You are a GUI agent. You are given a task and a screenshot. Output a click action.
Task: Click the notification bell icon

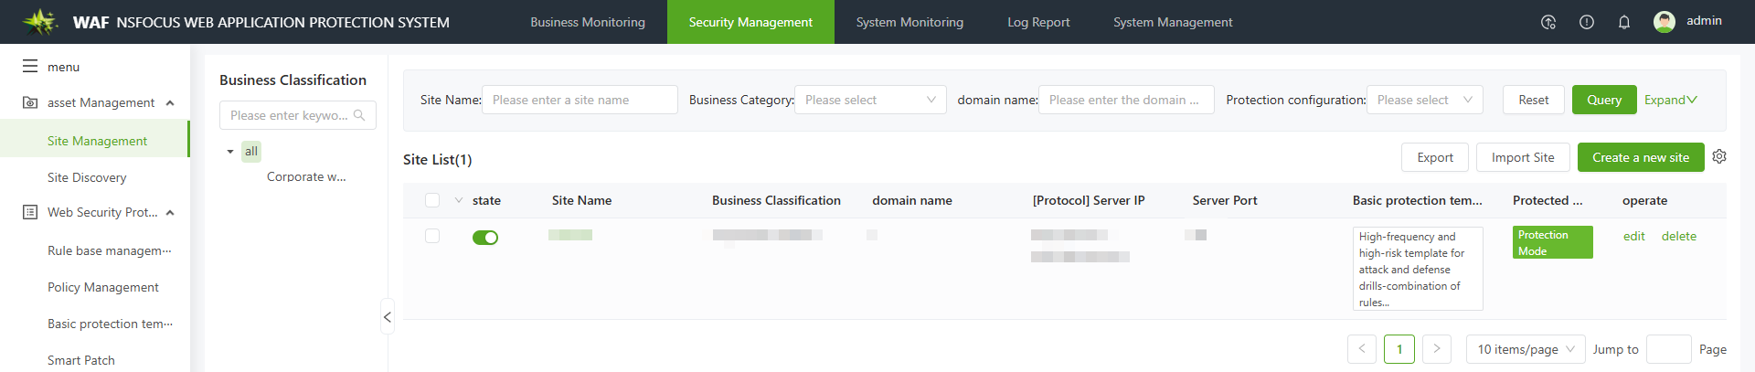point(1623,22)
